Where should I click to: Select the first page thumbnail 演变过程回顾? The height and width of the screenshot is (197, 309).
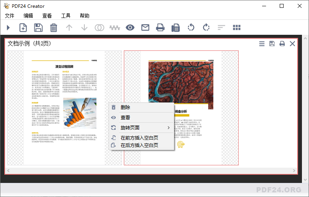[x=64, y=108]
